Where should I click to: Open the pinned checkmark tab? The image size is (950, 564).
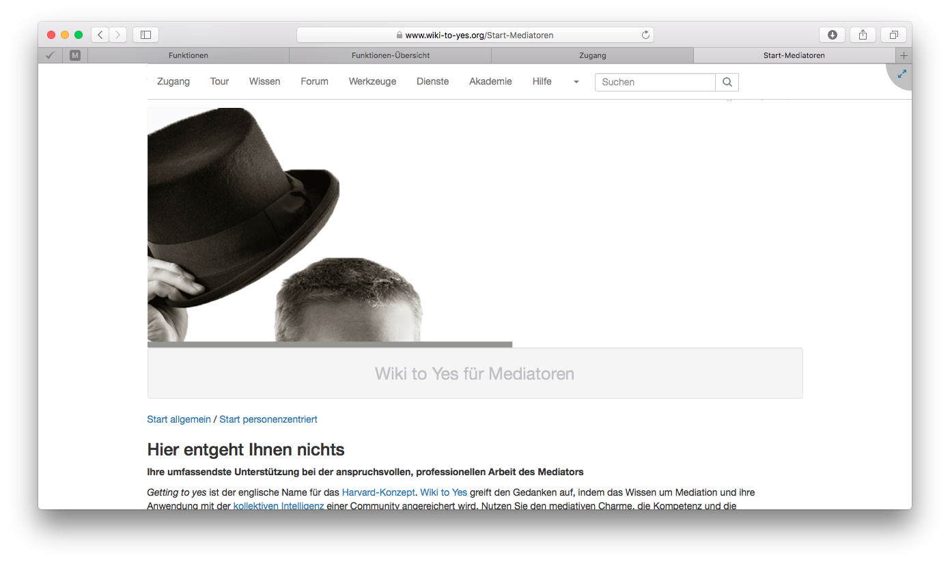[x=50, y=55]
